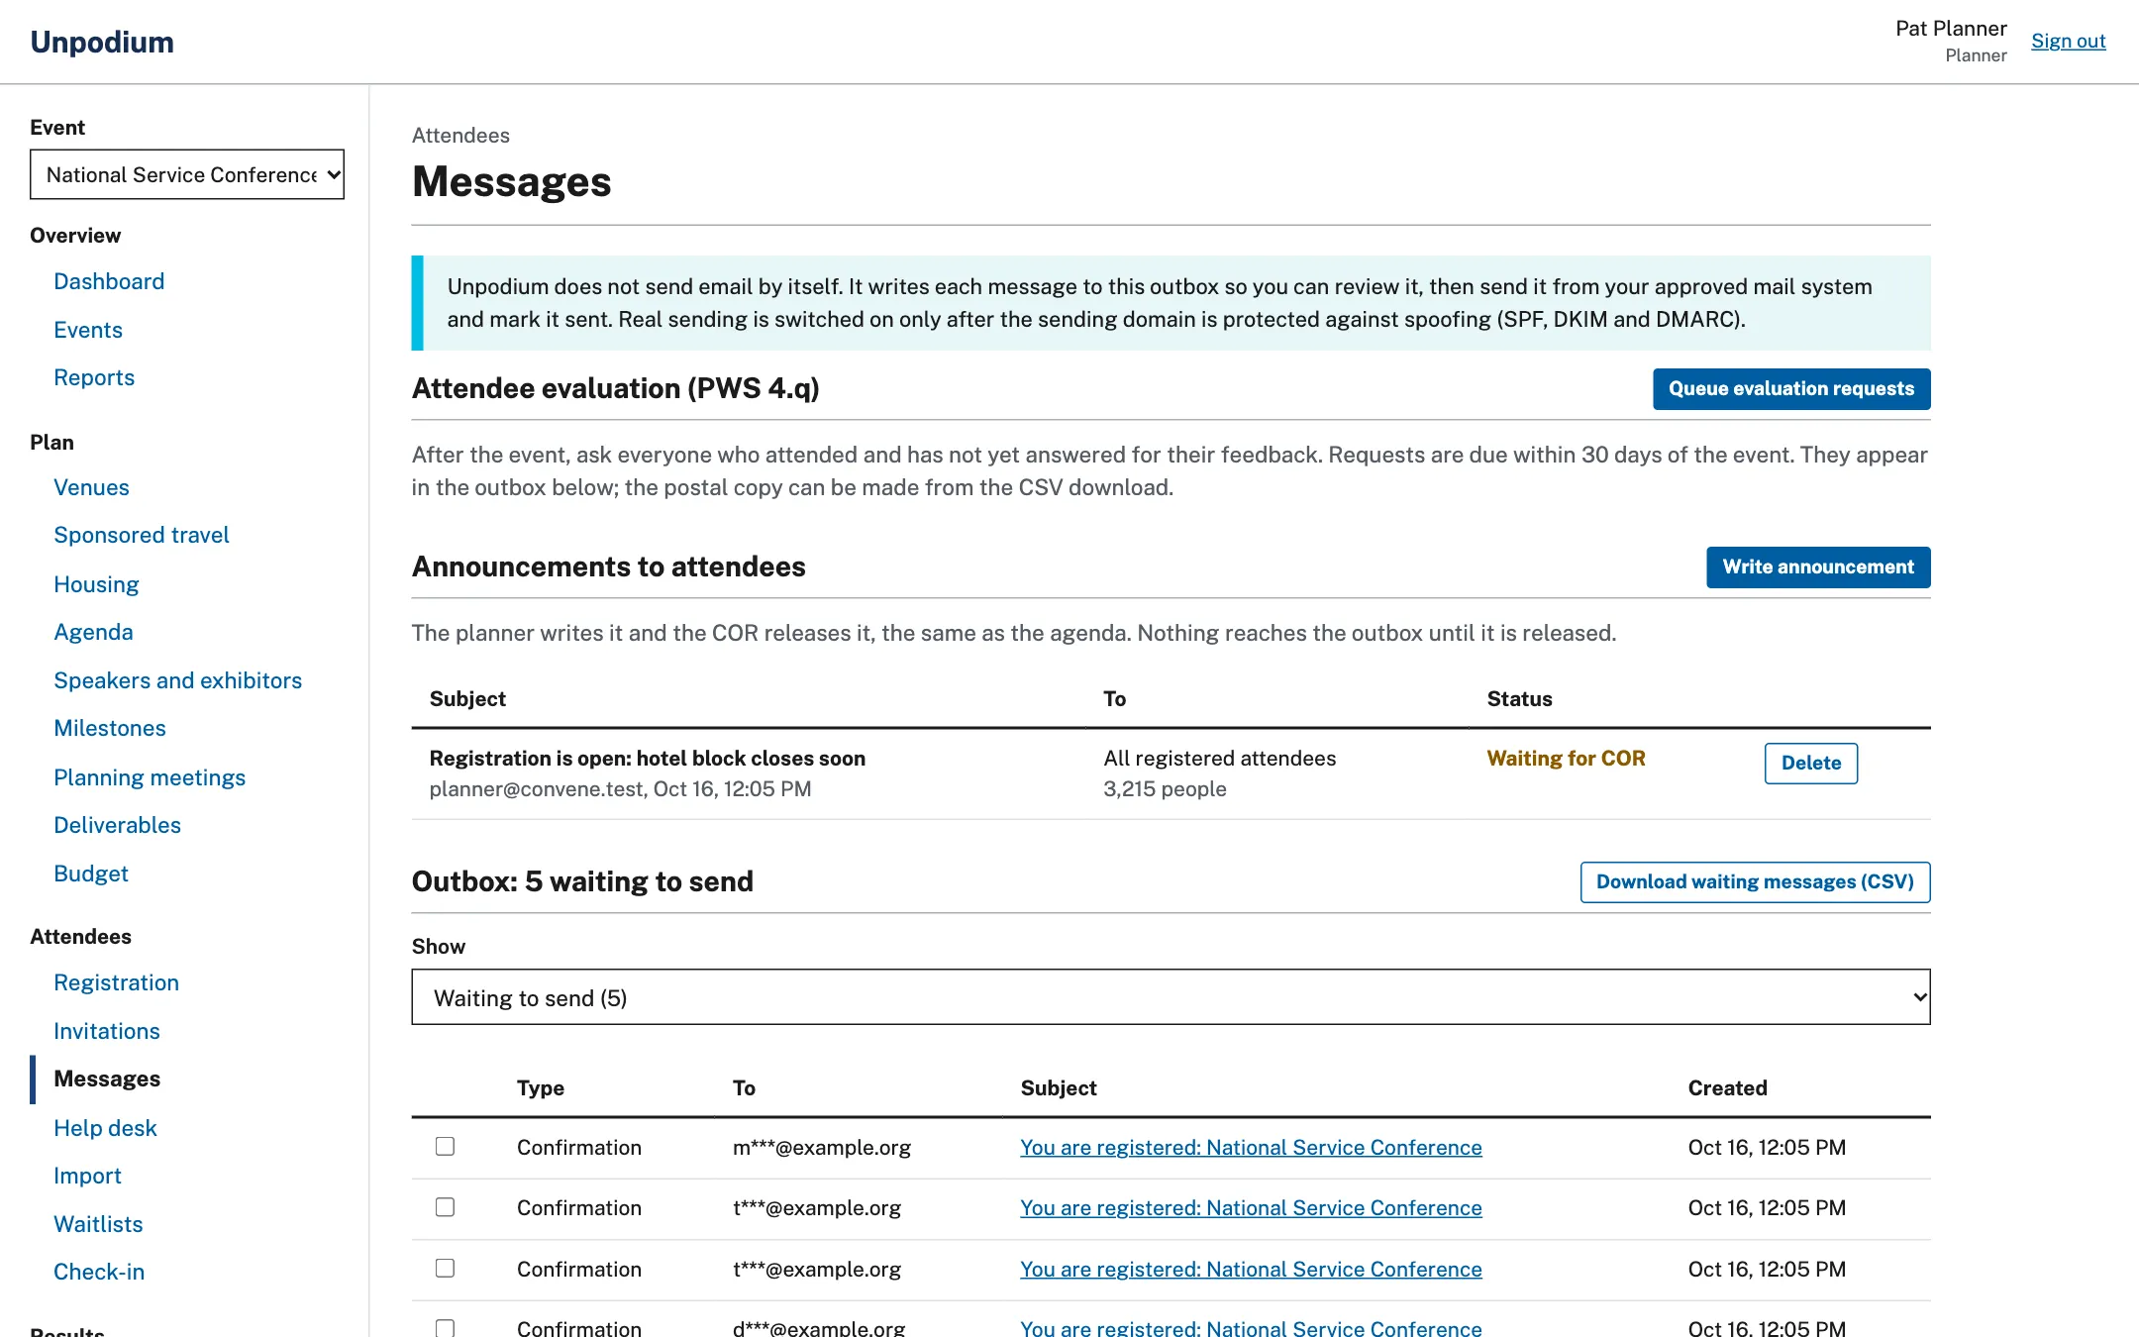Open the Waitlists page
The image size is (2139, 1337).
98,1224
